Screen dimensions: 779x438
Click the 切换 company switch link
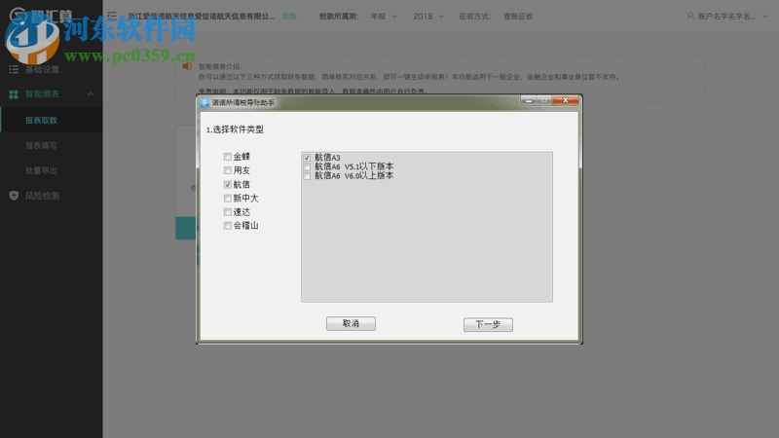[289, 17]
